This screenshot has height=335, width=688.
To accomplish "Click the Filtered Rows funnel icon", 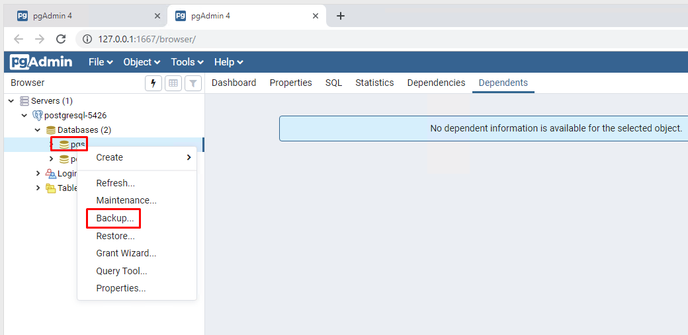I will (193, 83).
